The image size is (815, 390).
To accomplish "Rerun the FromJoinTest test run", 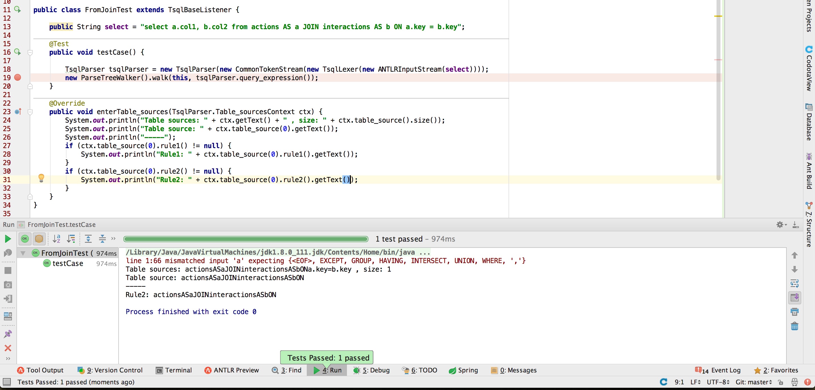I will coord(8,239).
